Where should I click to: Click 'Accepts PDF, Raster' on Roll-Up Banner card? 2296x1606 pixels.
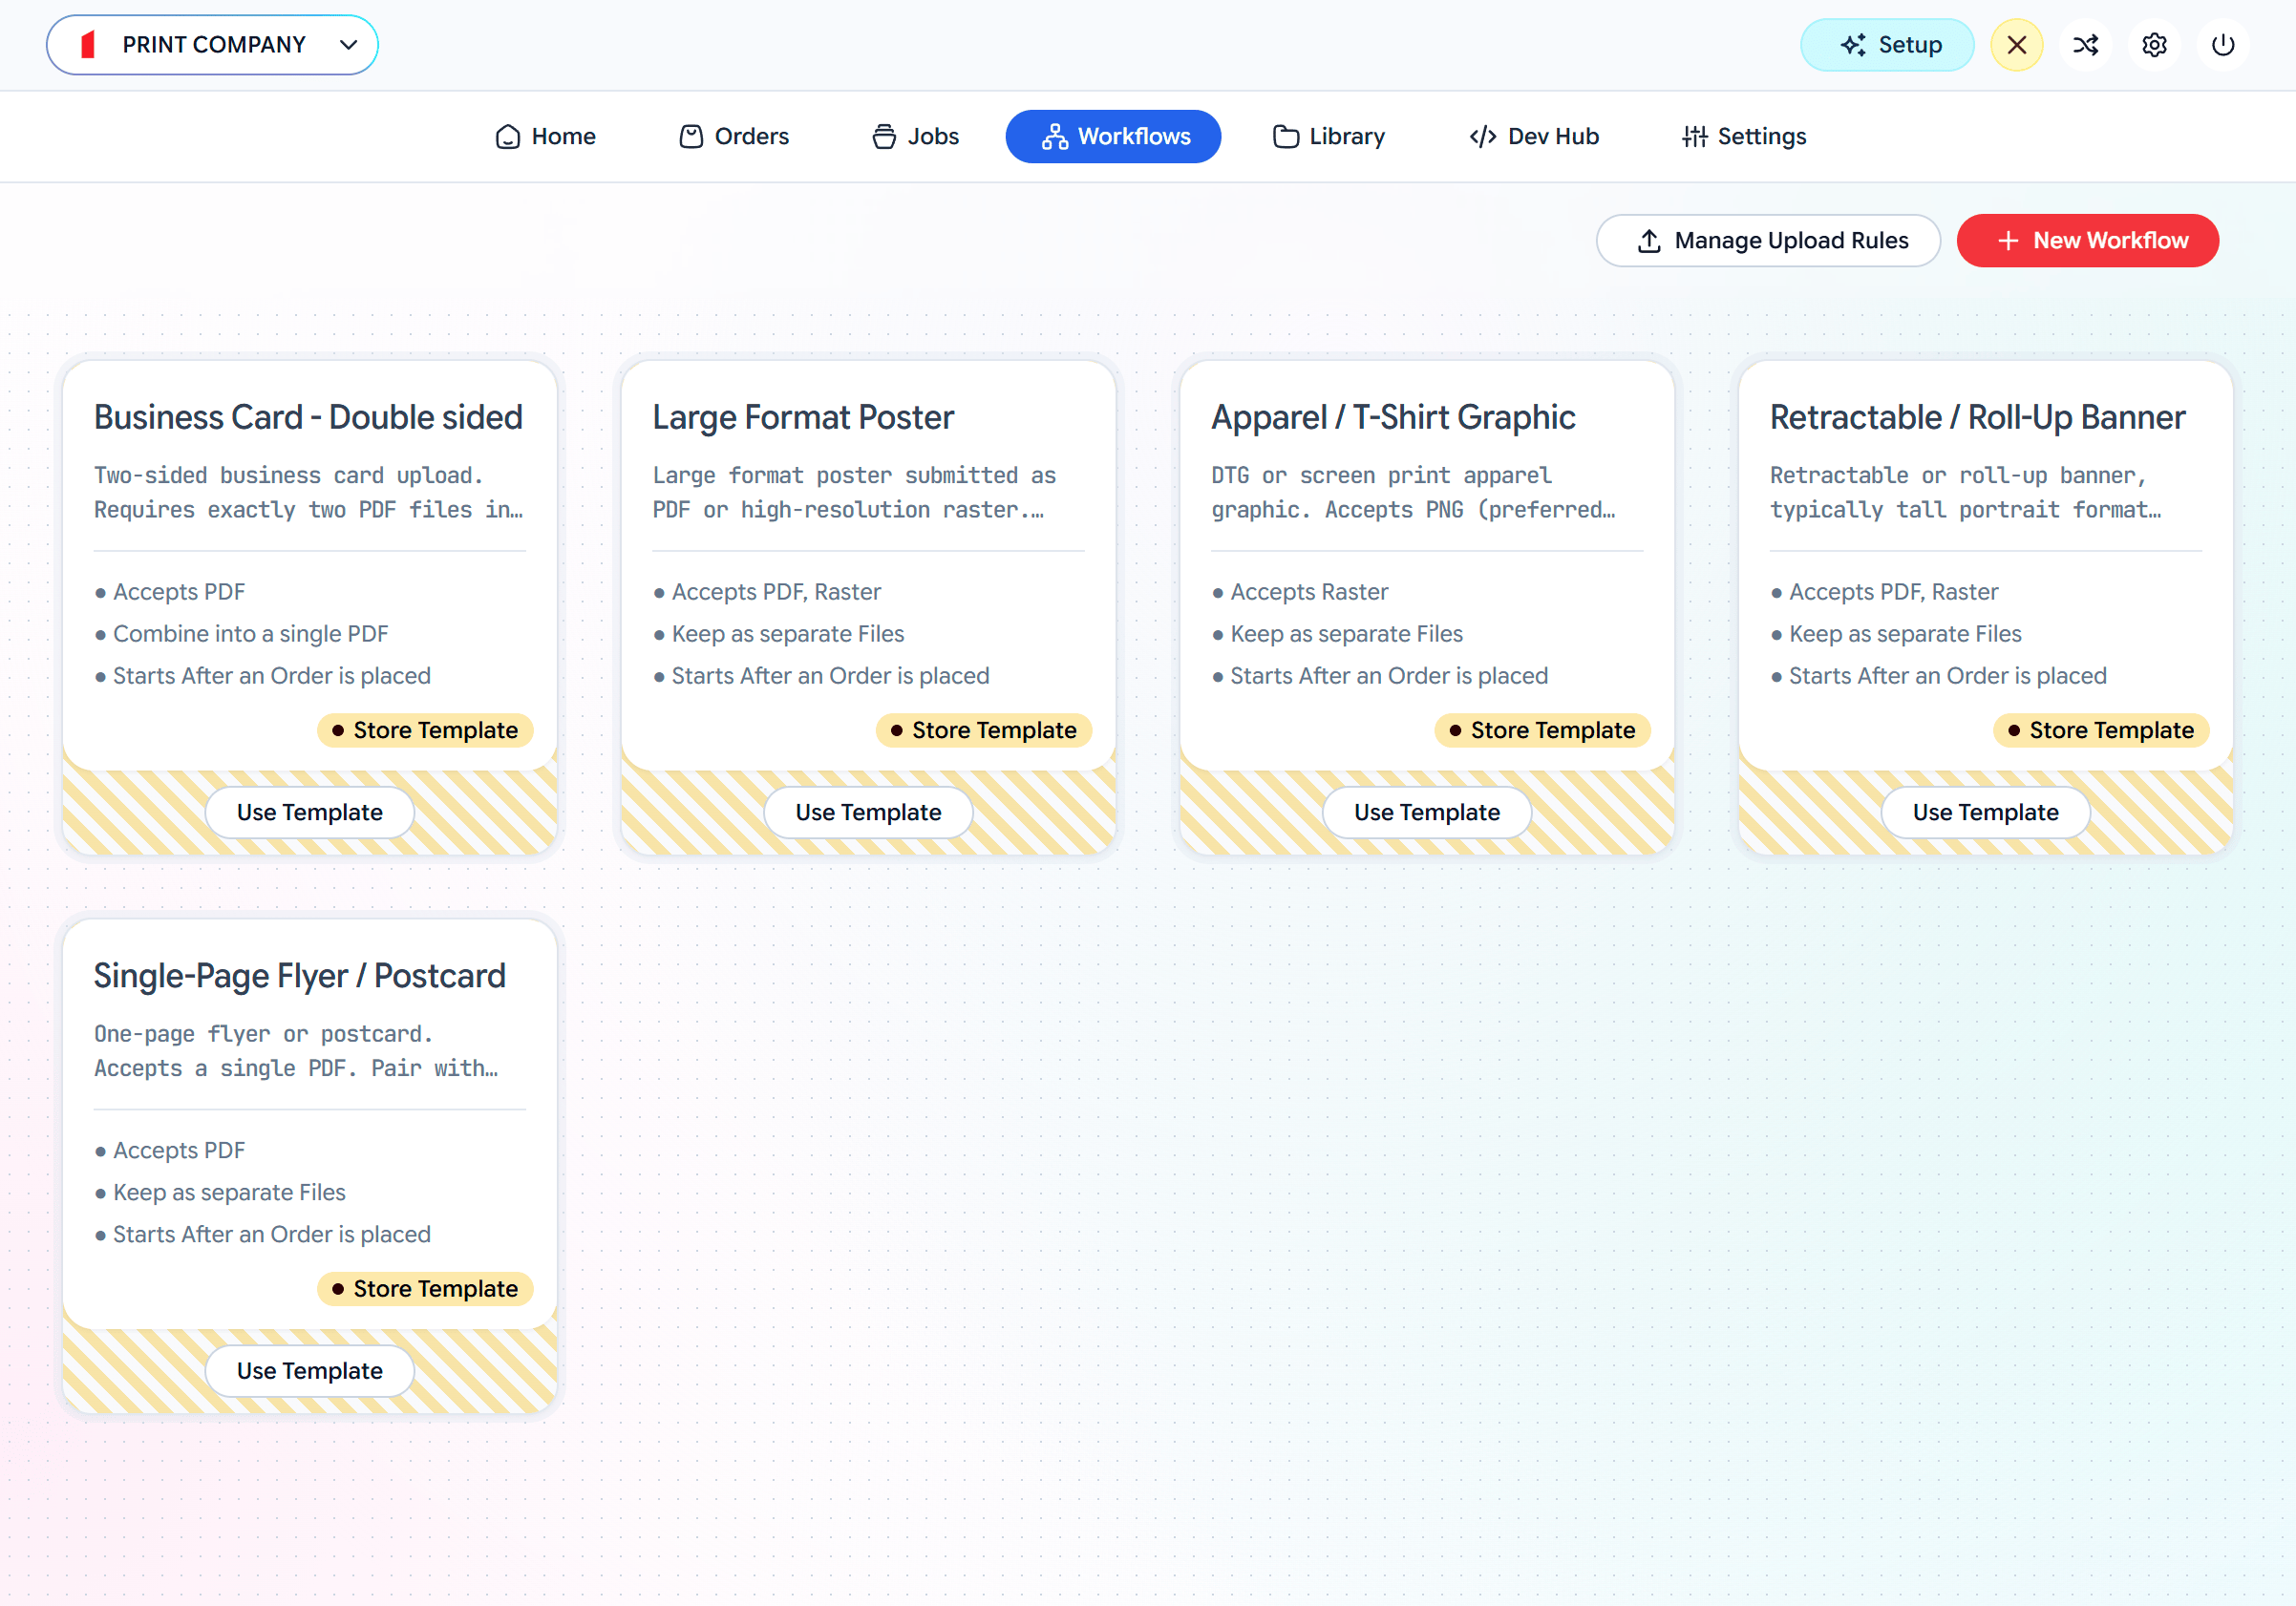coord(1893,592)
